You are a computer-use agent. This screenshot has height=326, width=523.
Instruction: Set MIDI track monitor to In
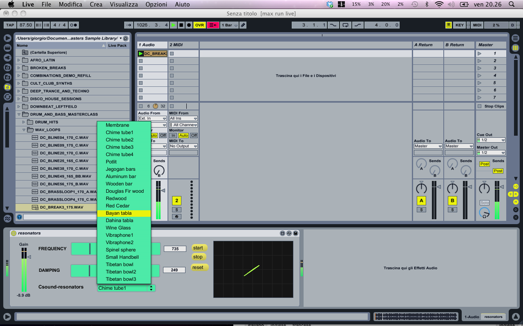click(x=173, y=135)
